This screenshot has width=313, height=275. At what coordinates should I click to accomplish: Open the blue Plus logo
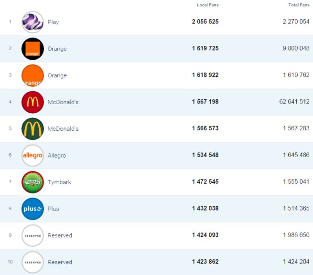point(32,209)
